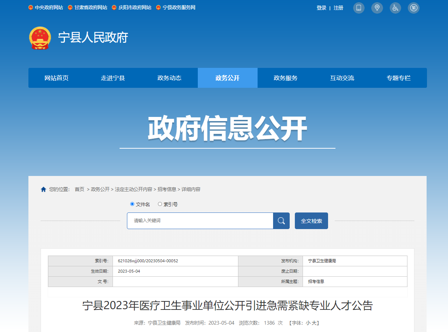
Task: Click the 注册 register link
Action: pyautogui.click(x=338, y=8)
